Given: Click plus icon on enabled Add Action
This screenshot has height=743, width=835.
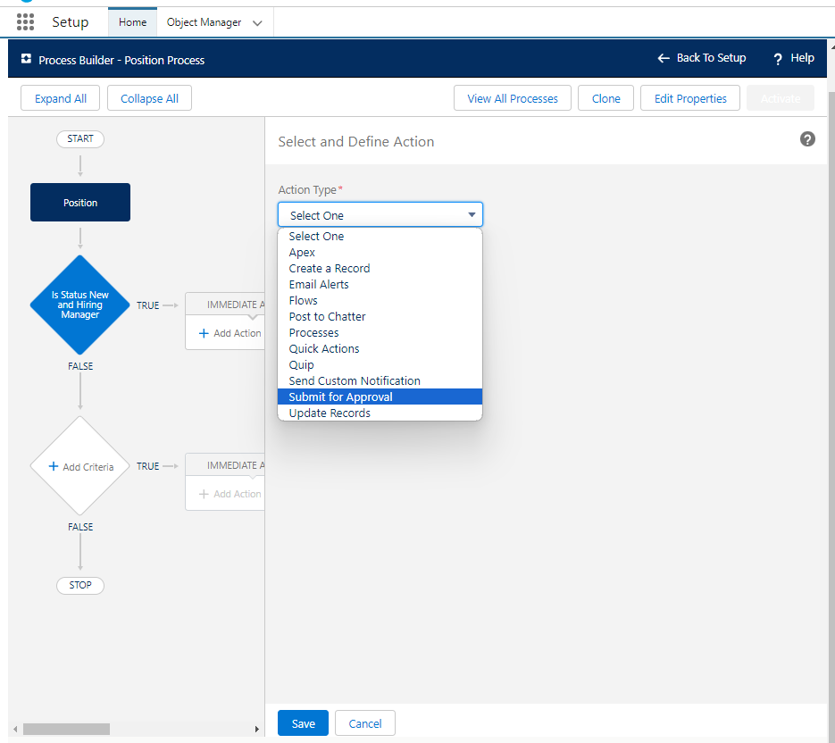Looking at the screenshot, I should tap(204, 333).
